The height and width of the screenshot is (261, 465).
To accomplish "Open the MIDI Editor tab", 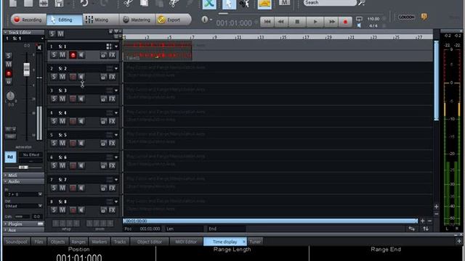I will coord(186,241).
